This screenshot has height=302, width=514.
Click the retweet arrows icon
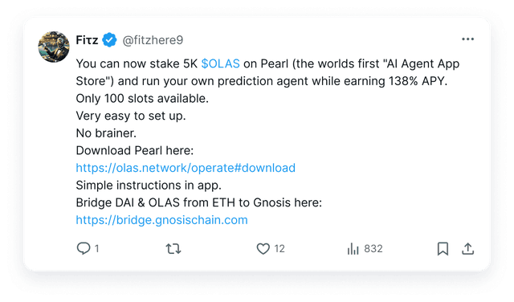(173, 248)
